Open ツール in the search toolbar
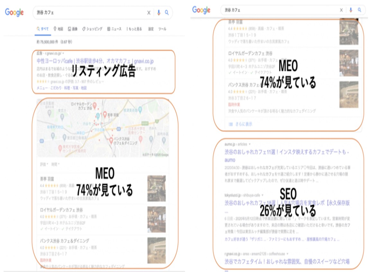This screenshot has width=392, height=272. (162, 29)
